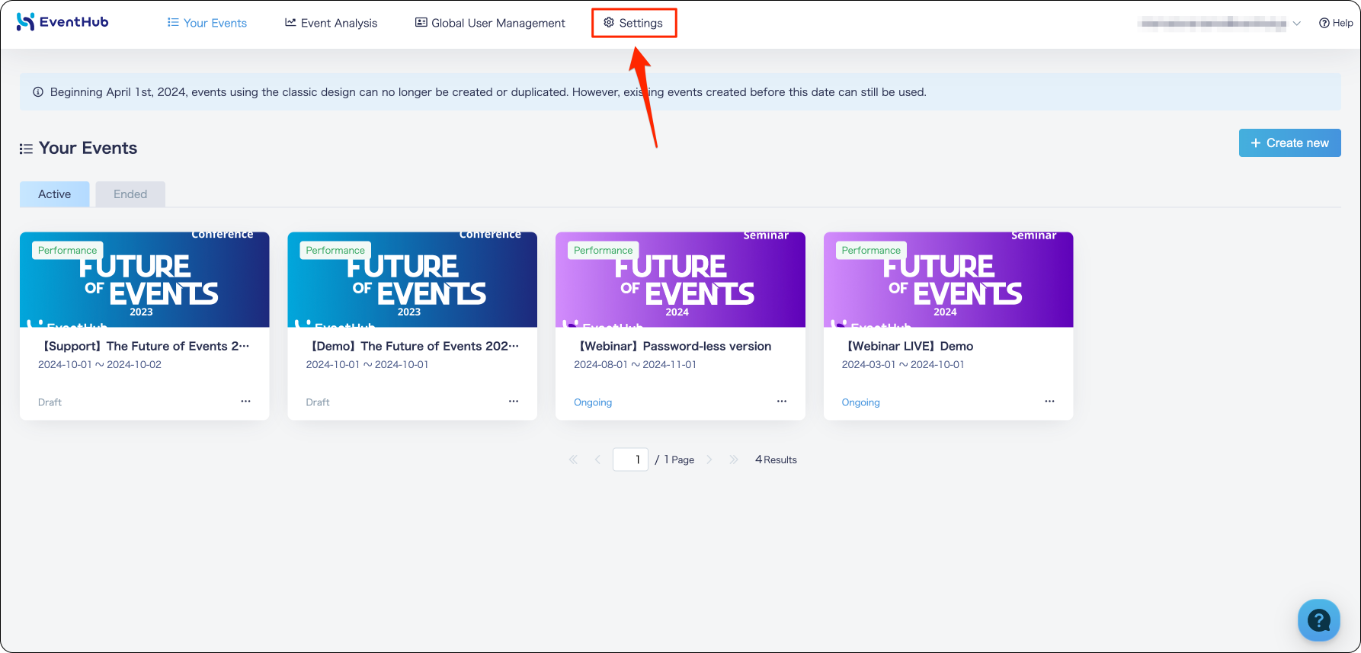Open three-dot menu on Password-less version card

click(x=781, y=401)
